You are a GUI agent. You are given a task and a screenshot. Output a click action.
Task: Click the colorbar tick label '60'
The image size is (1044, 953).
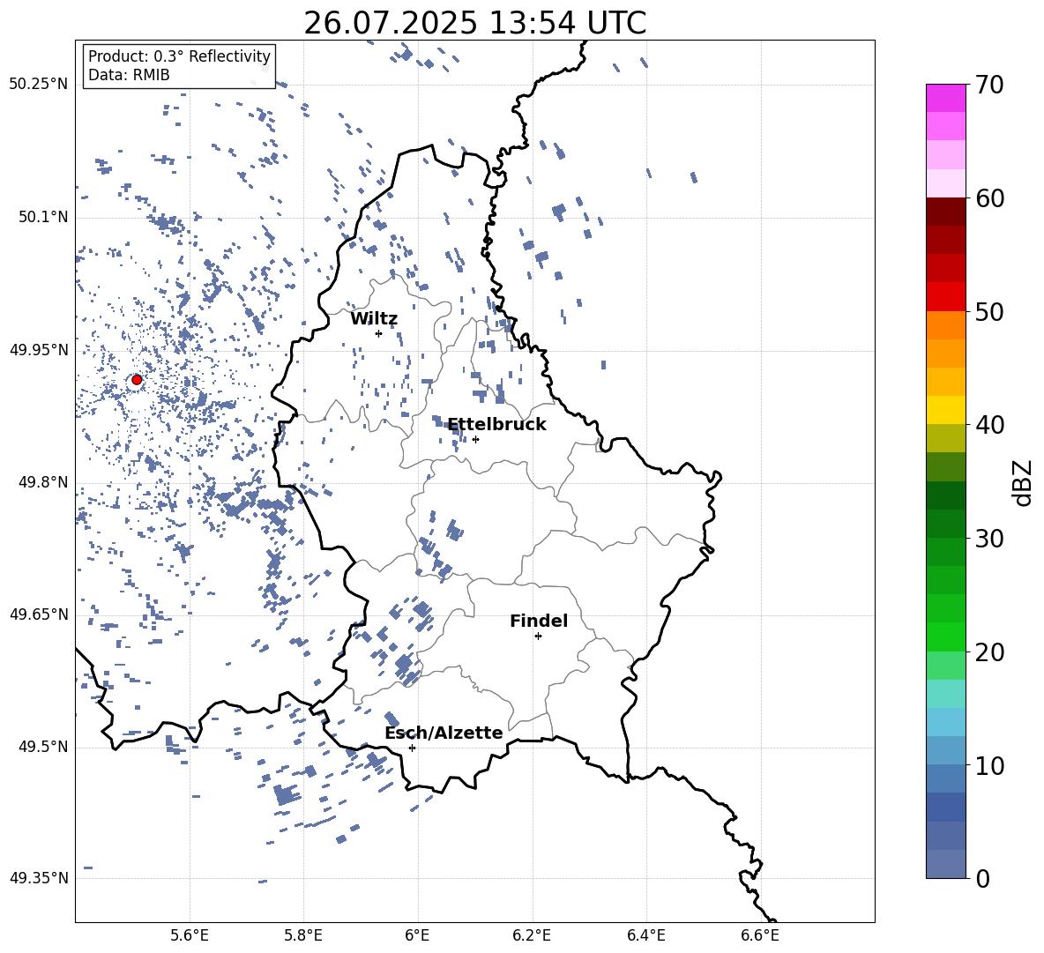click(989, 198)
